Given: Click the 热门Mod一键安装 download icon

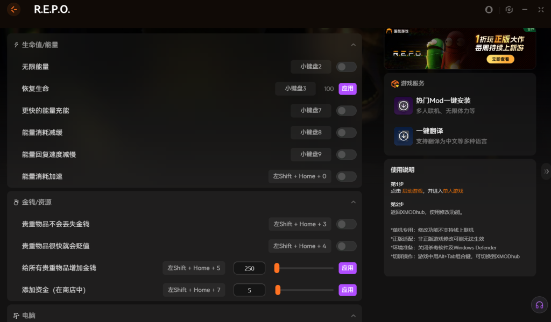Looking at the screenshot, I should coord(403,106).
